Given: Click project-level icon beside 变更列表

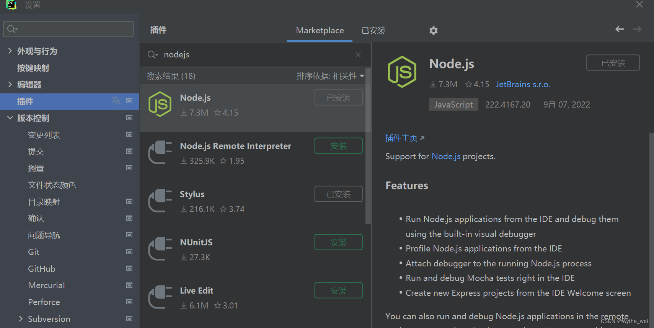Looking at the screenshot, I should click(129, 134).
